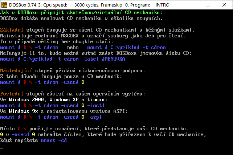Click the line 'Ve Windows 2000, Windows XP a Linuxu:'

pos(54,99)
